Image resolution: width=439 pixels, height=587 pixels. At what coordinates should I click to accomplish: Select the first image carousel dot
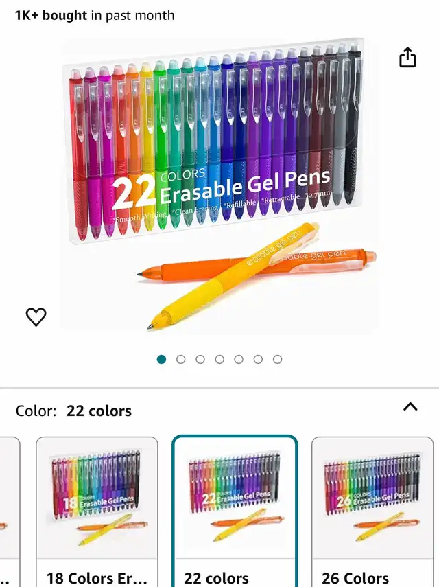(162, 359)
